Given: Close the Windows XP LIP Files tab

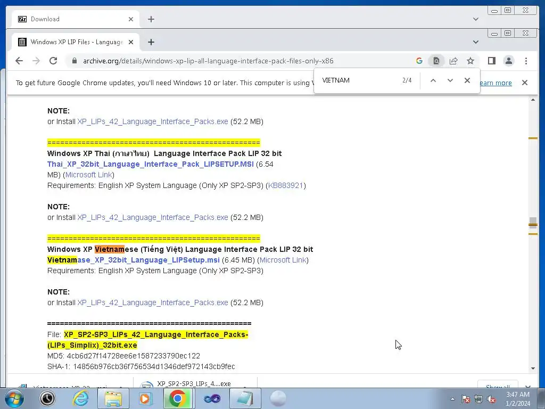Looking at the screenshot, I should [x=131, y=42].
